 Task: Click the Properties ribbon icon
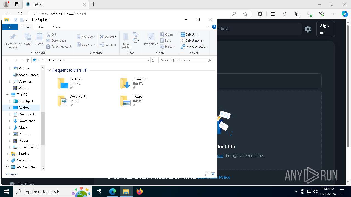151,37
